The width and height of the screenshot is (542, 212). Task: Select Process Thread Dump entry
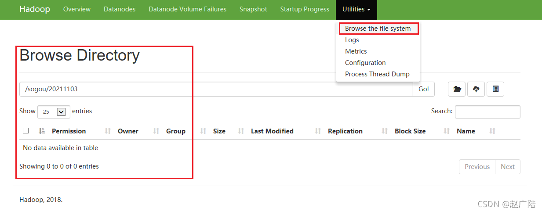[x=378, y=74]
